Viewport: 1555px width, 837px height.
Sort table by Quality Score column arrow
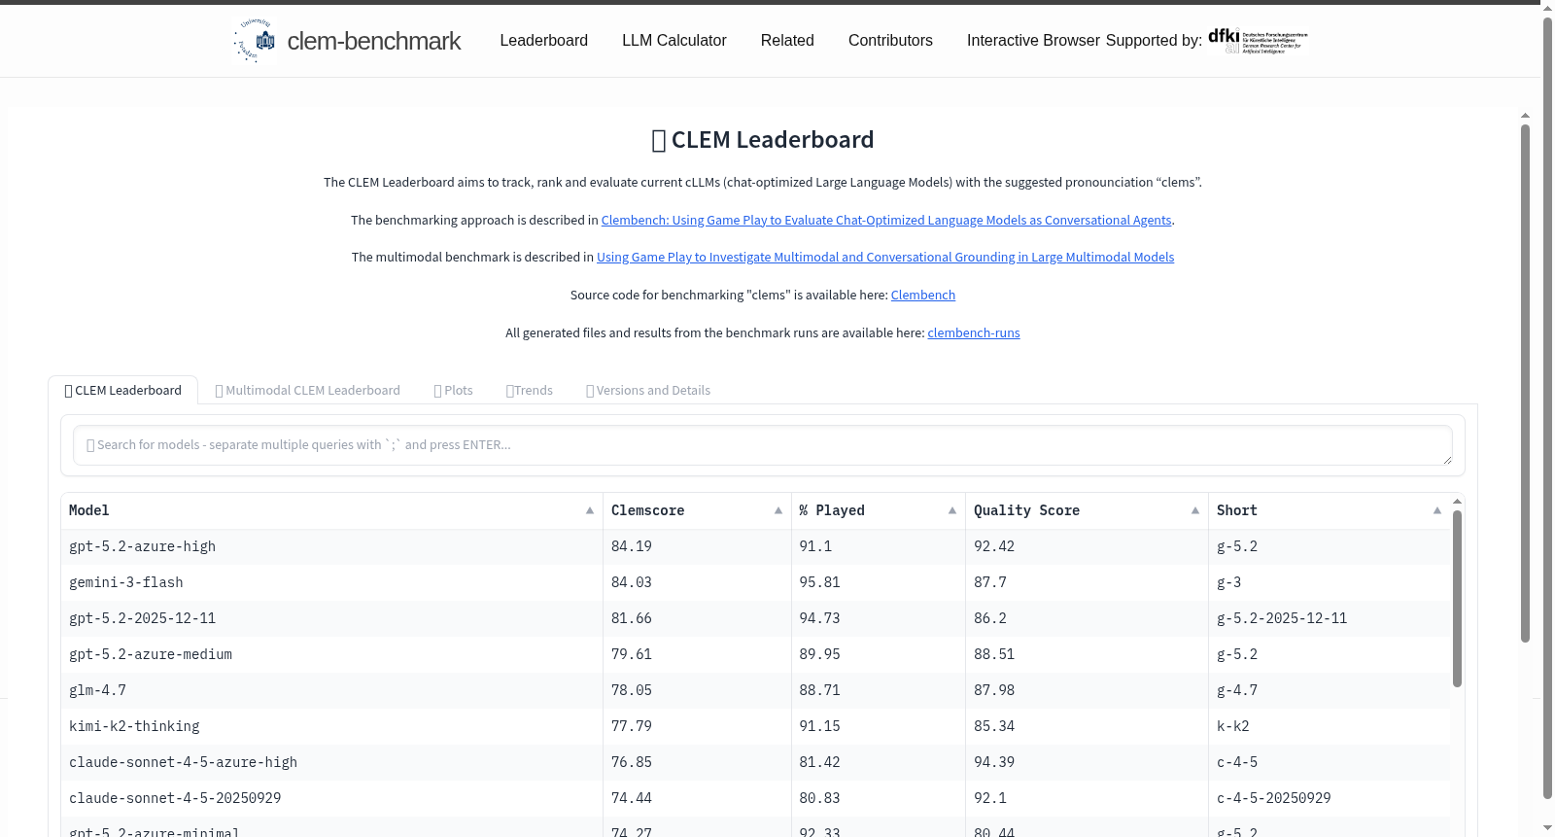(x=1195, y=510)
